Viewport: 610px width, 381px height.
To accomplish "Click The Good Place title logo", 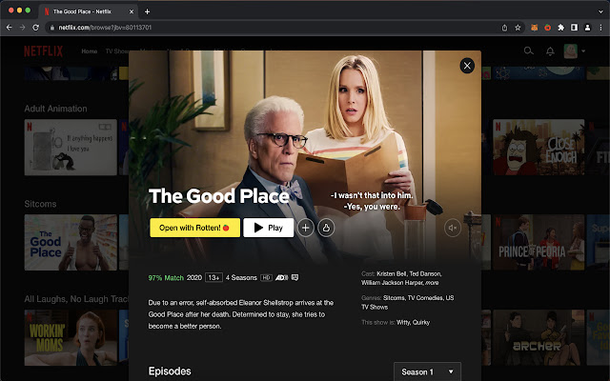I will (x=219, y=196).
